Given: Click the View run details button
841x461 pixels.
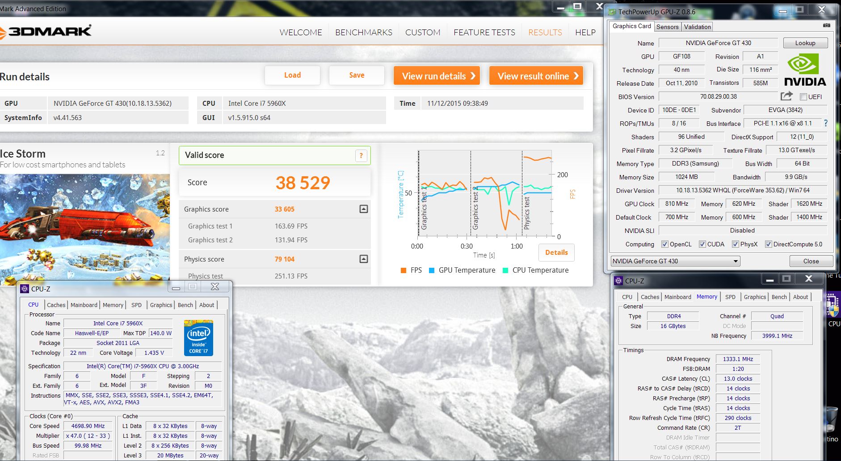Looking at the screenshot, I should pos(437,76).
